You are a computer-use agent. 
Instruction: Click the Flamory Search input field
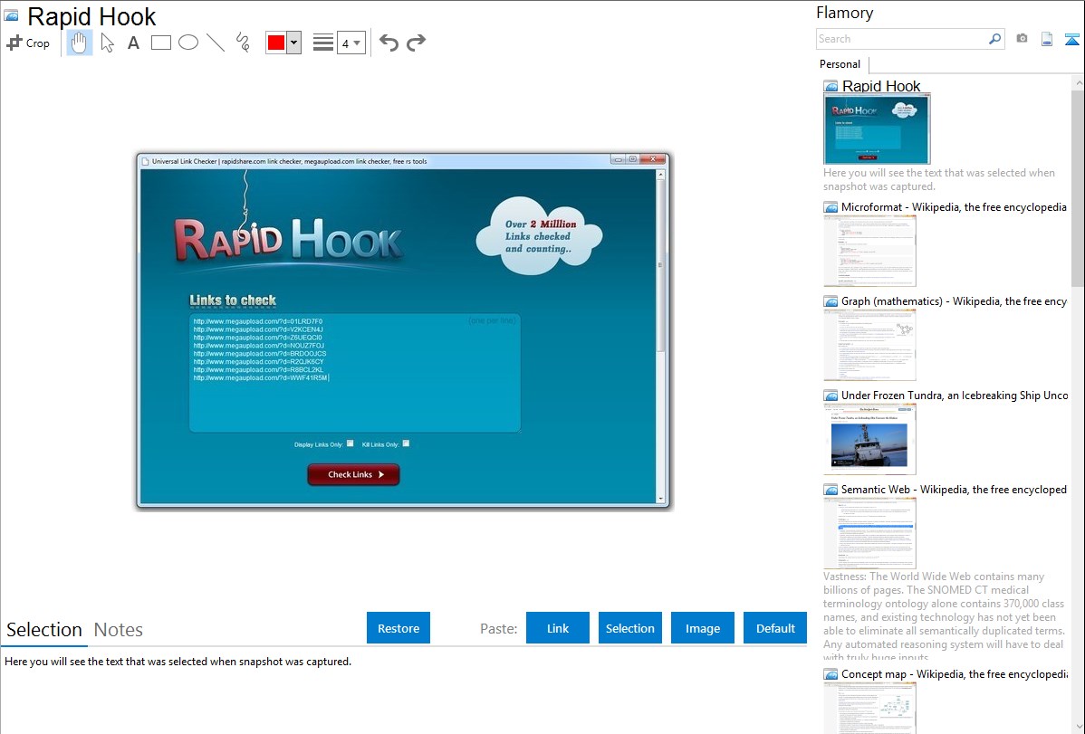pyautogui.click(x=901, y=39)
